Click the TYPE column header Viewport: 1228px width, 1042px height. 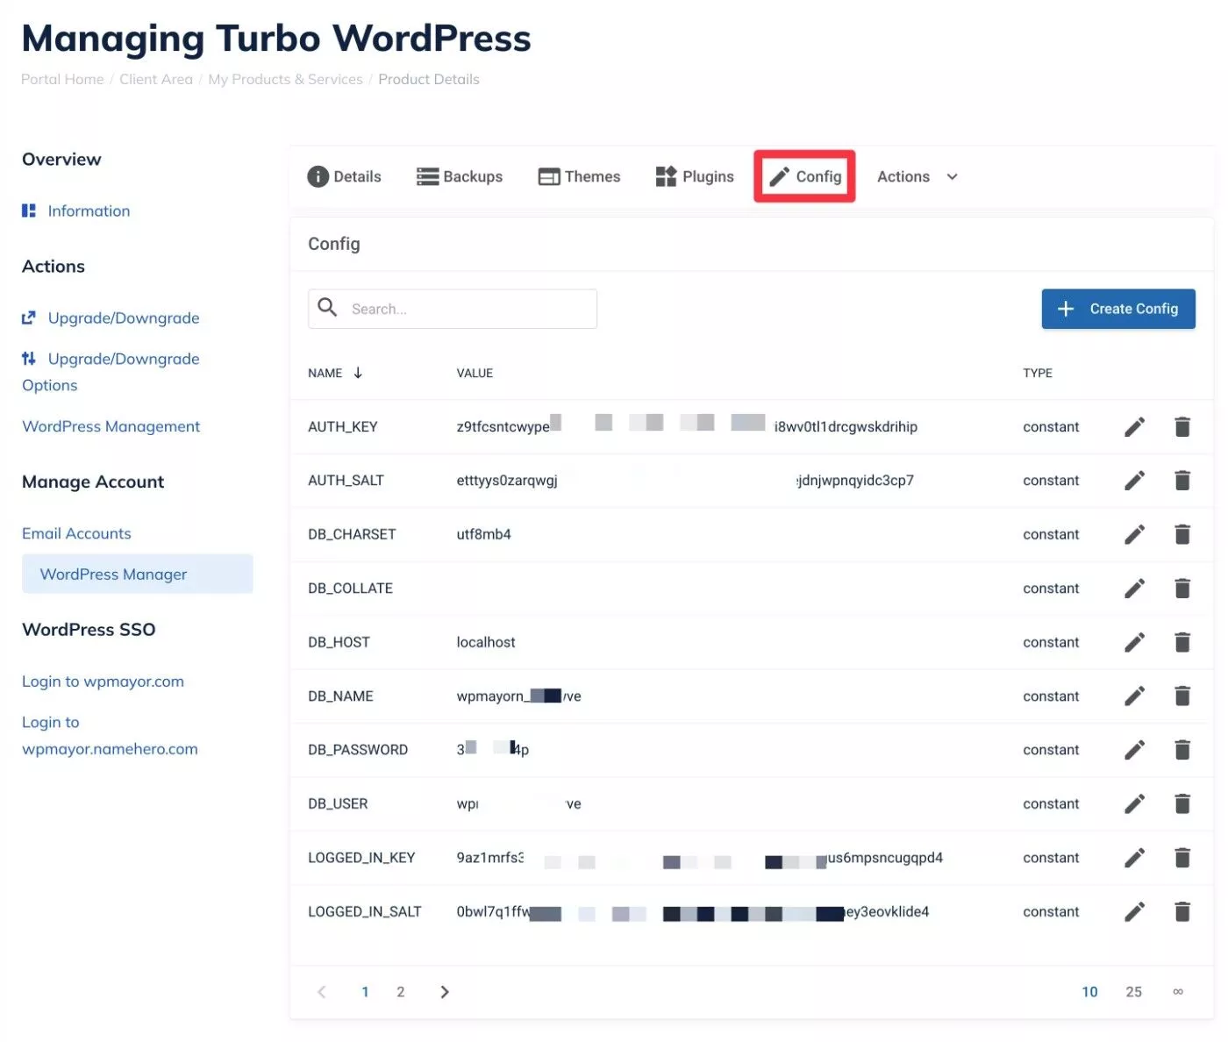(1038, 373)
